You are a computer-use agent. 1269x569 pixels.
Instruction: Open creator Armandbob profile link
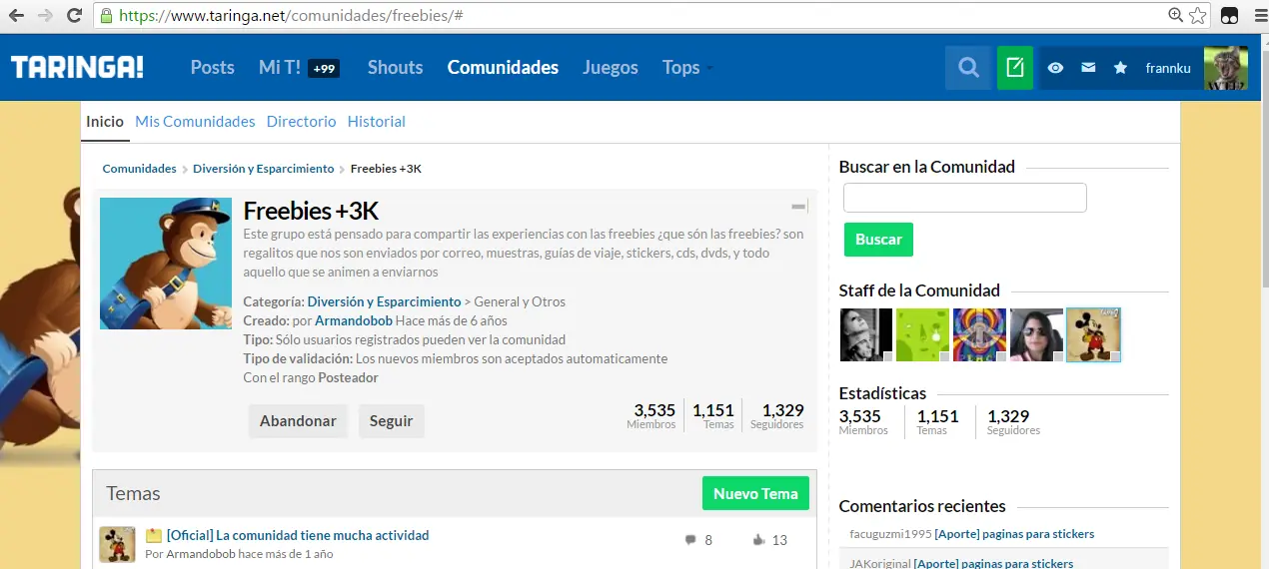(x=353, y=321)
